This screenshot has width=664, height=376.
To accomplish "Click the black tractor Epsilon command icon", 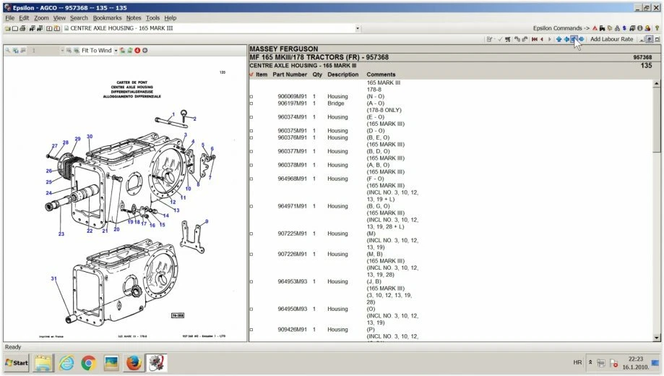I will coord(602,28).
